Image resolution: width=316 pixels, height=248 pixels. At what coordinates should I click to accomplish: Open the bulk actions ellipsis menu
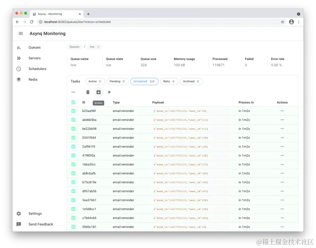coord(74,92)
